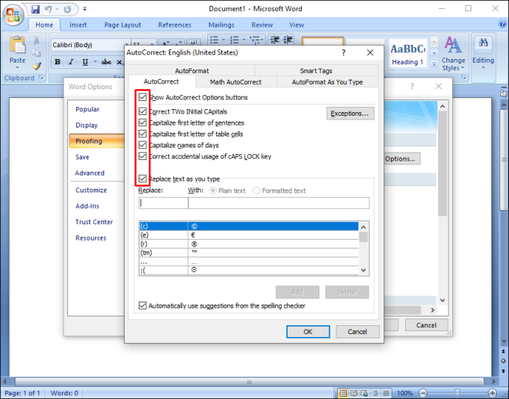Screen dimensions: 509x399
Task: Uncheck Automatically use suggestions from spelling checker
Action: click(x=142, y=305)
